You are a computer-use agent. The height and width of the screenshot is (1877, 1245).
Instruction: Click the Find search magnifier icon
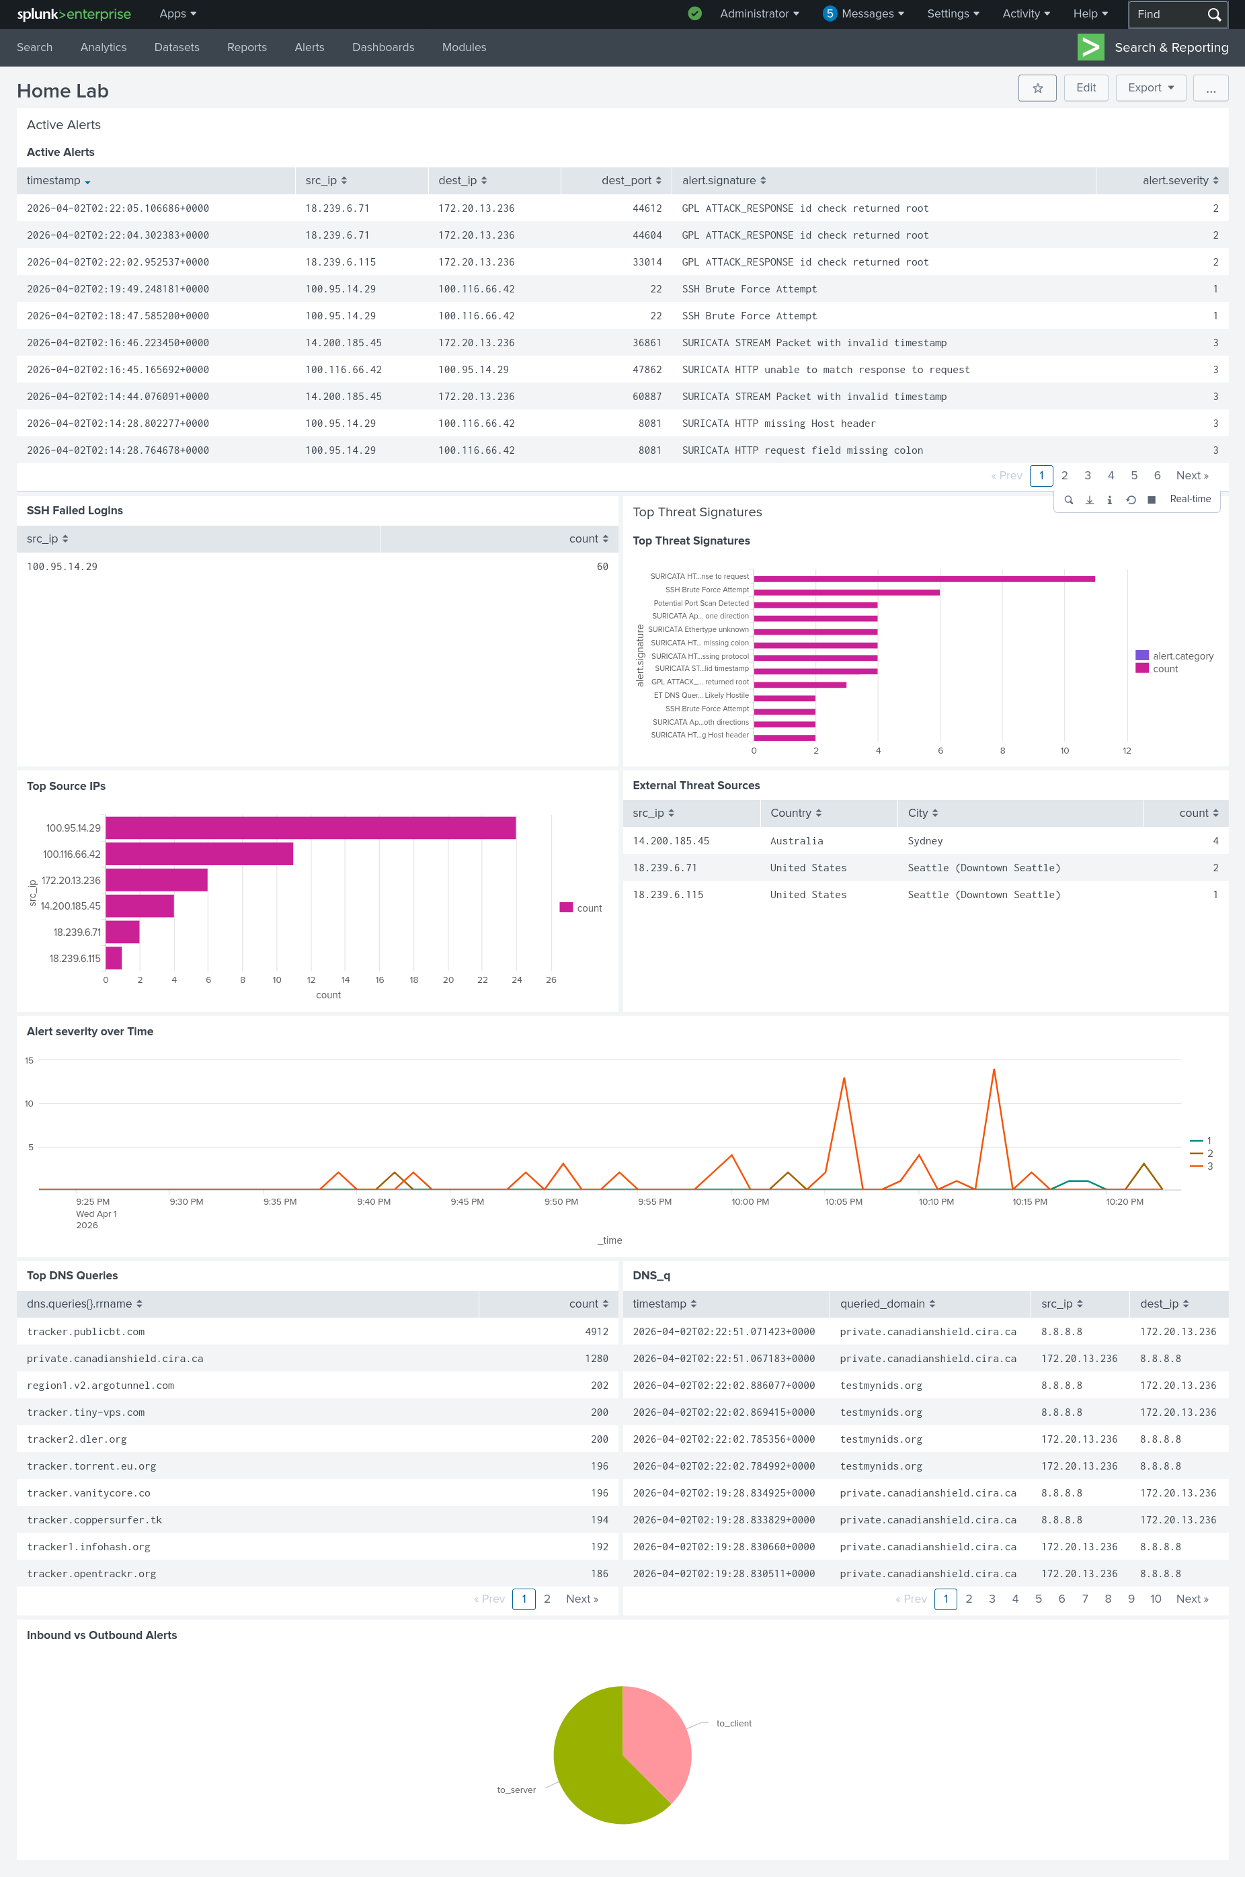point(1213,14)
